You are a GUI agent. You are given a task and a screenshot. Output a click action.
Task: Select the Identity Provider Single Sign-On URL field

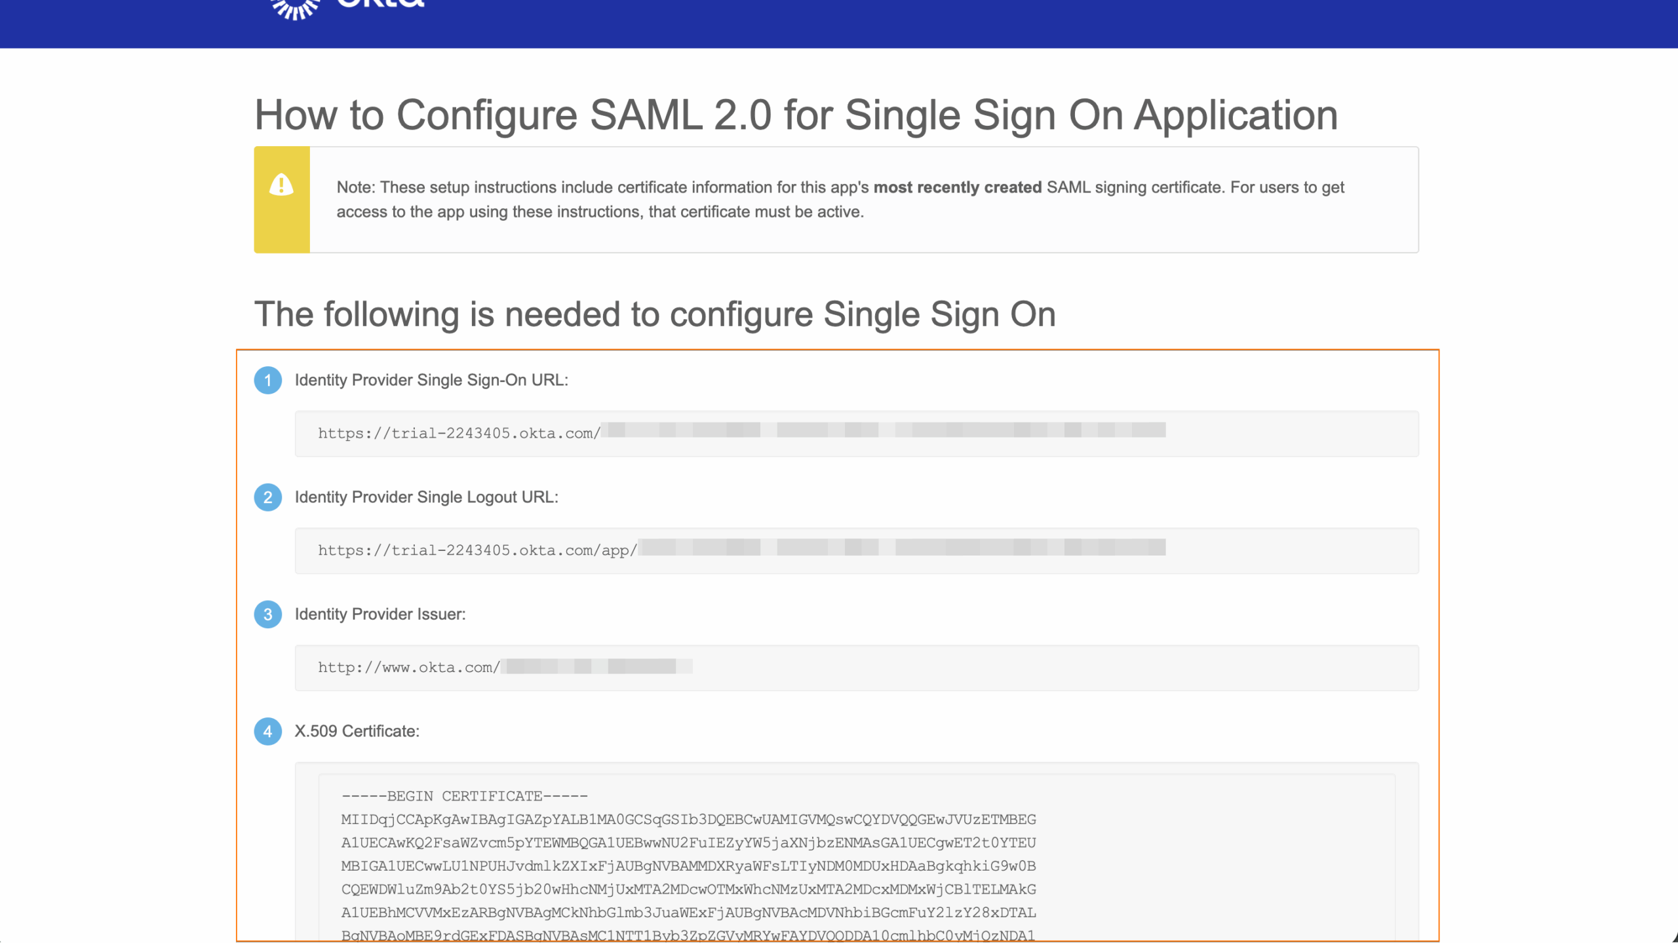(852, 434)
